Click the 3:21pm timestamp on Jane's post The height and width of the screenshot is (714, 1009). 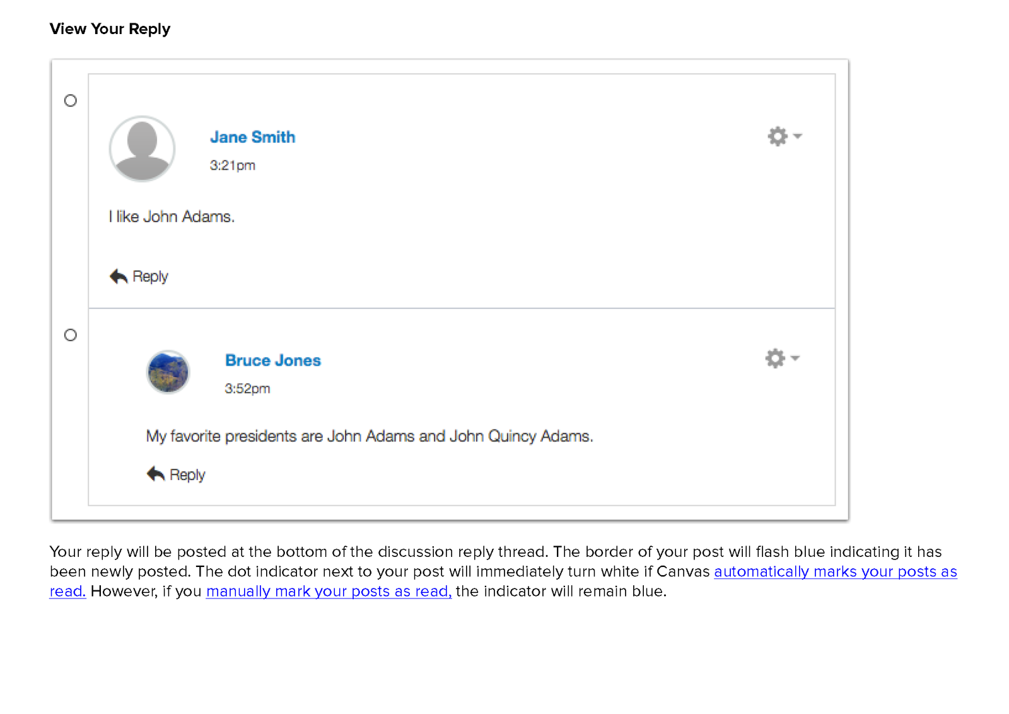click(x=232, y=165)
